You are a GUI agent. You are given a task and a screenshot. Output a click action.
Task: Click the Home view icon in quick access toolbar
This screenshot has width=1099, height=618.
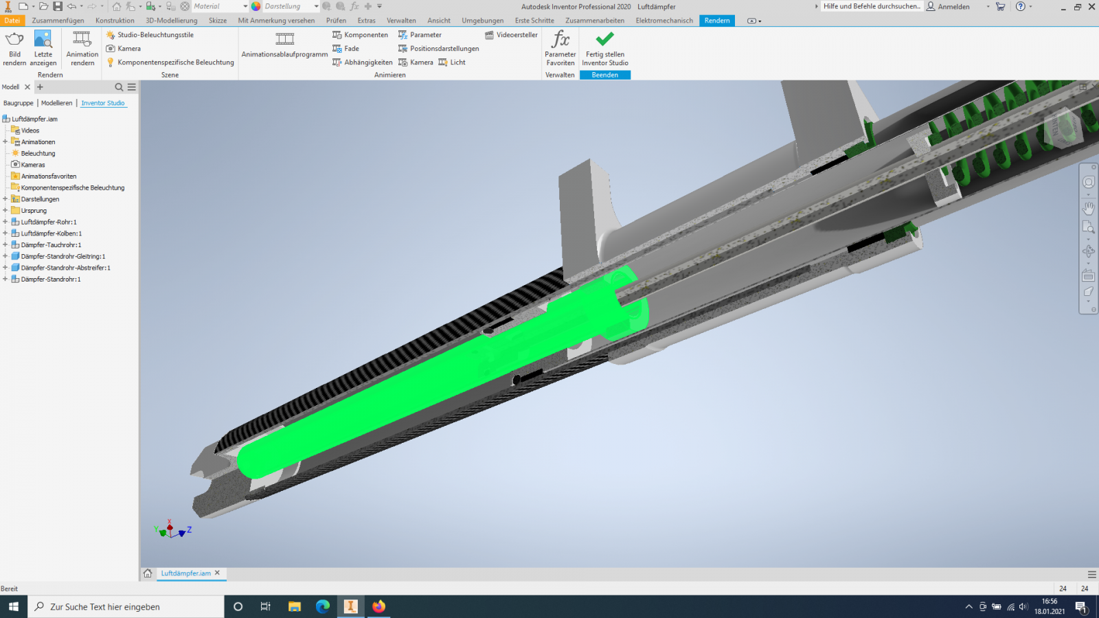pyautogui.click(x=117, y=6)
